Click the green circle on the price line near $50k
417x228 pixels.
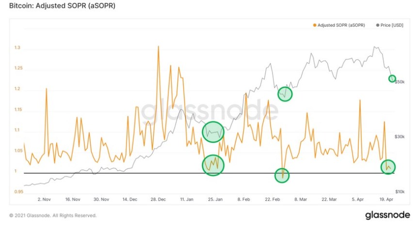[392, 79]
